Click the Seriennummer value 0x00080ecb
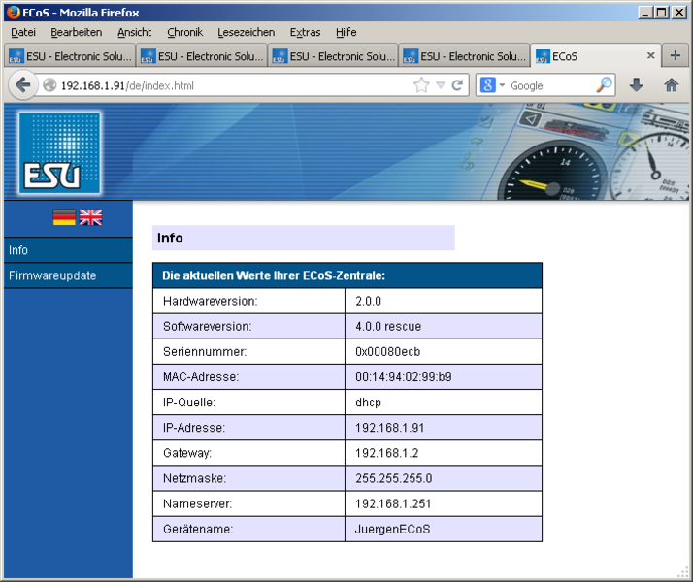 coord(387,352)
